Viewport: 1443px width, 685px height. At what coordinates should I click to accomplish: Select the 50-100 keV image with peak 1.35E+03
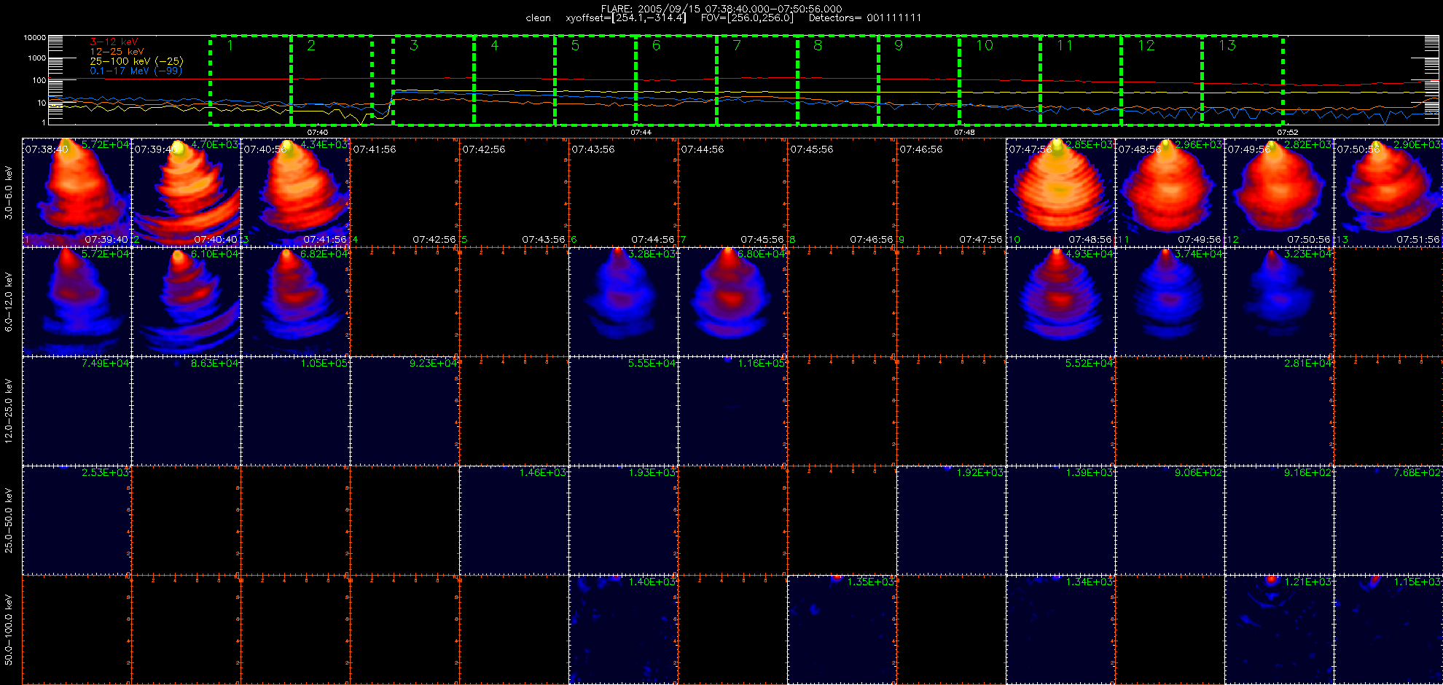click(842, 630)
